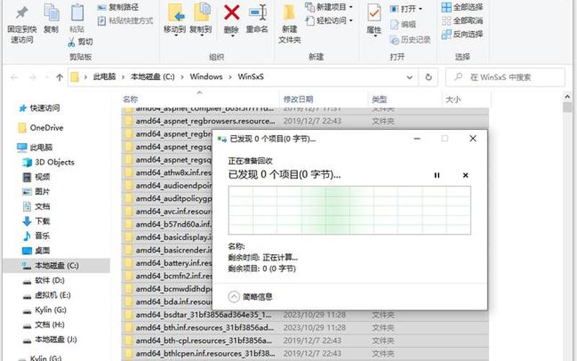Image resolution: width=577 pixels, height=361 pixels.
Task: Select folder amd64_bth.inf.resources_31bf3856ad...
Action: tap(305, 328)
